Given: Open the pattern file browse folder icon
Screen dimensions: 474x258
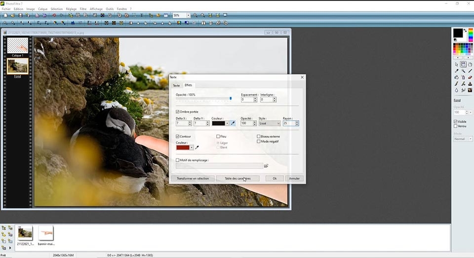Looking at the screenshot, I should click(x=267, y=166).
